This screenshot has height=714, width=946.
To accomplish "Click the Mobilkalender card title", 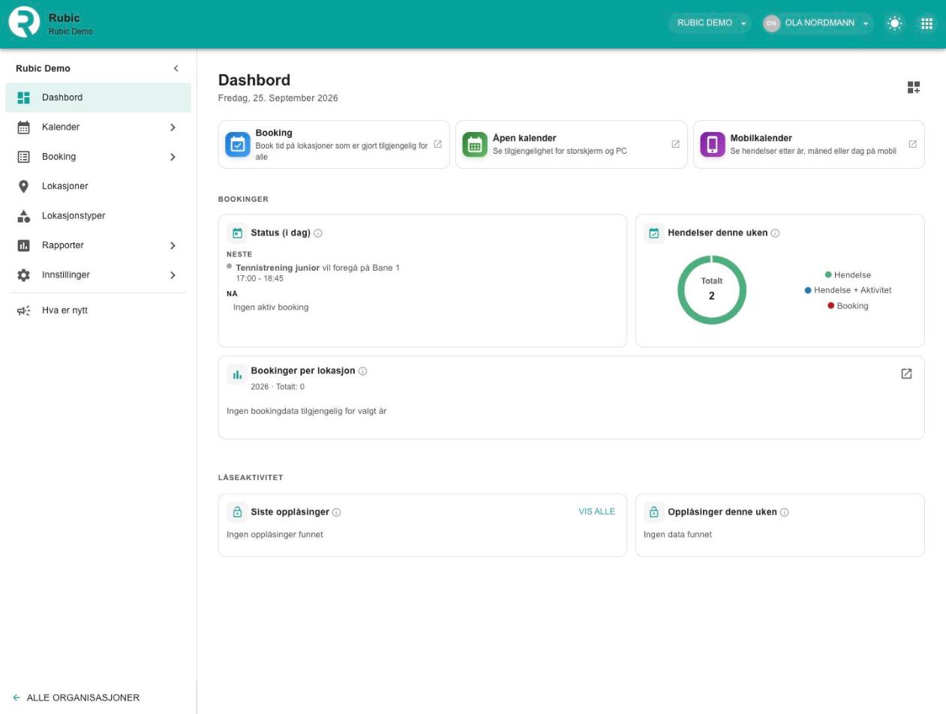I will [761, 138].
